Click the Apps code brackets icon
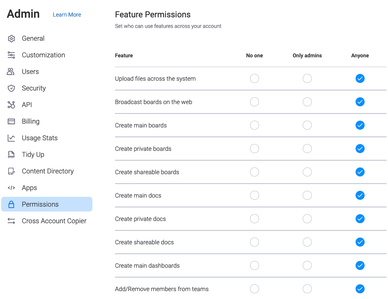Screen dimensions: 388x299 (x=11, y=188)
